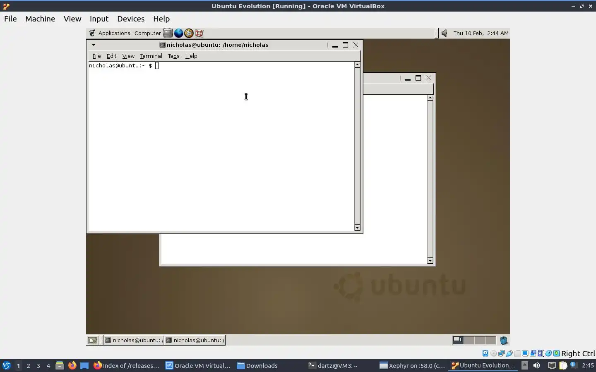Image resolution: width=596 pixels, height=372 pixels.
Task: Click the background terminal scrollbar down arrow
Action: coord(430,260)
